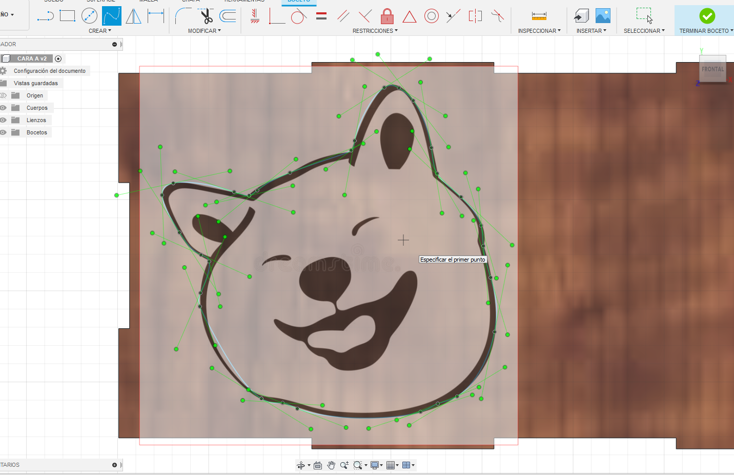
Task: Hide the Cuerpos folder
Action: click(3, 108)
